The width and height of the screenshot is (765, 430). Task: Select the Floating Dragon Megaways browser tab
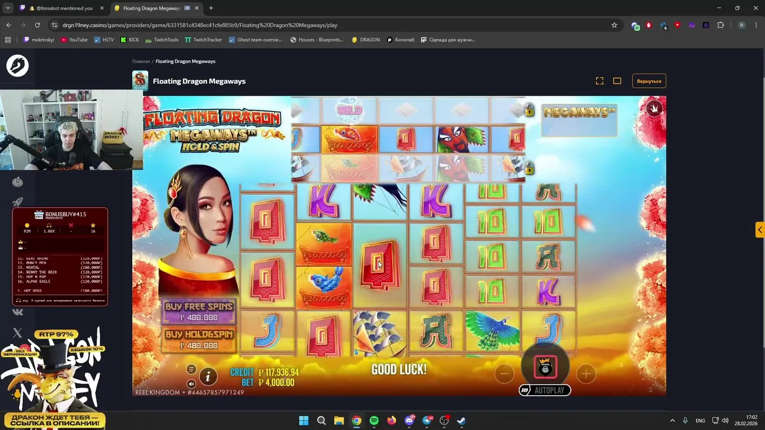[x=155, y=8]
